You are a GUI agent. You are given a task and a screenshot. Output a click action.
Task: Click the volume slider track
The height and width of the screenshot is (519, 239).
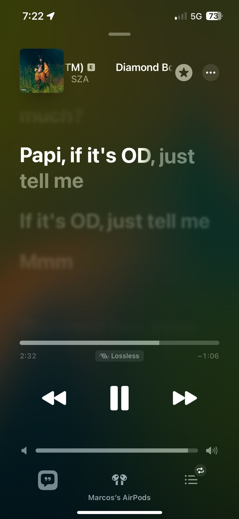click(x=117, y=450)
